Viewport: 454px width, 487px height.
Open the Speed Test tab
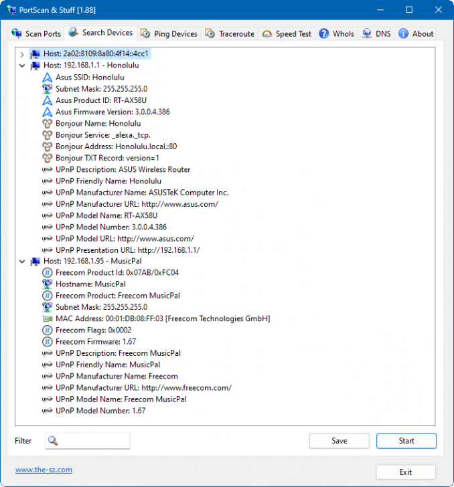(x=287, y=33)
